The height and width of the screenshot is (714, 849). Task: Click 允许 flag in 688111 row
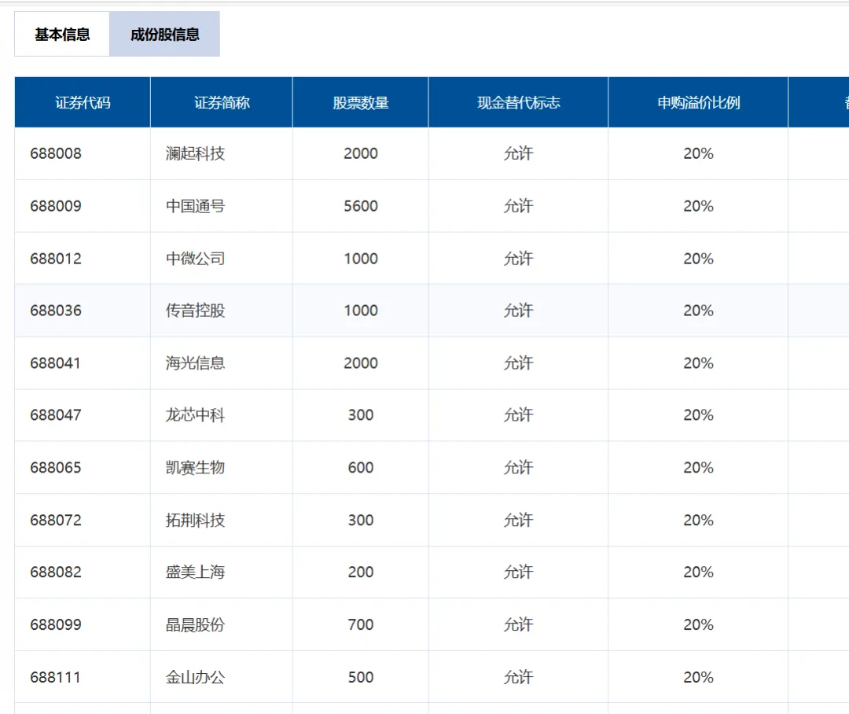point(518,677)
